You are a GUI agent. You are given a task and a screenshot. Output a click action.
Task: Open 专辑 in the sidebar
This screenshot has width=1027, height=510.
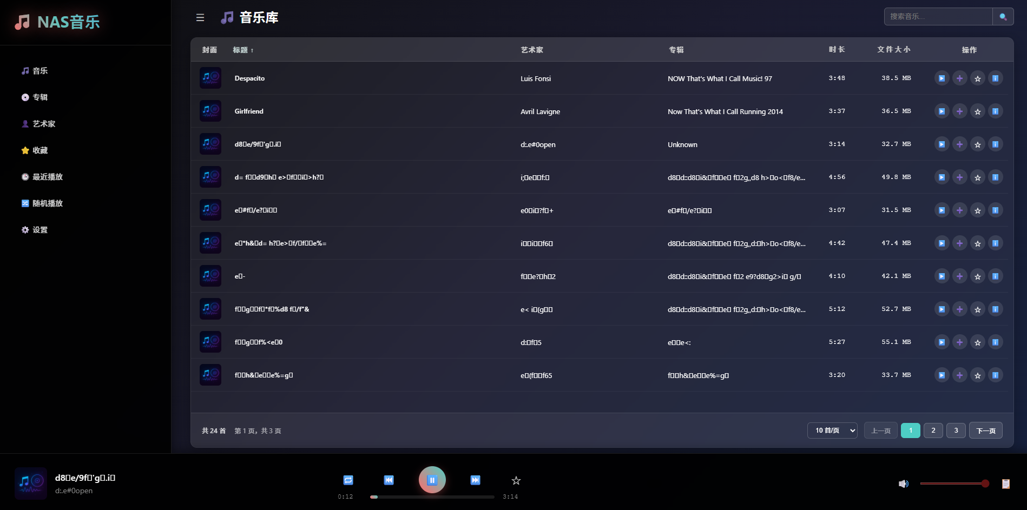tap(35, 97)
